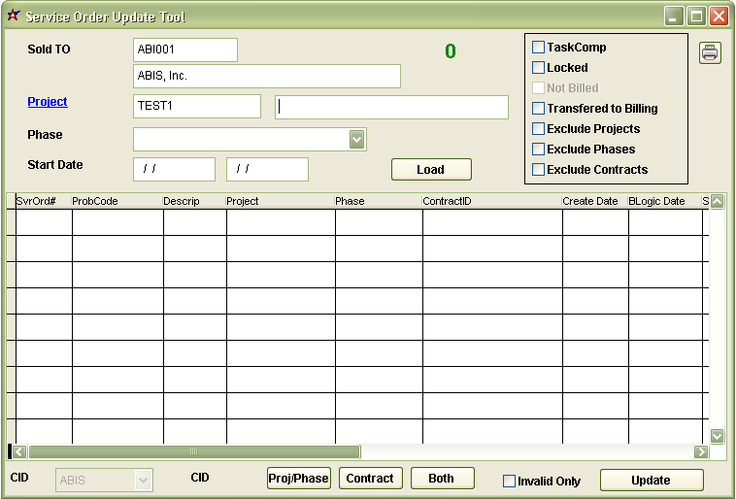Viewport: 736px width, 499px height.
Task: Toggle the Locked checkbox
Action: 539,68
